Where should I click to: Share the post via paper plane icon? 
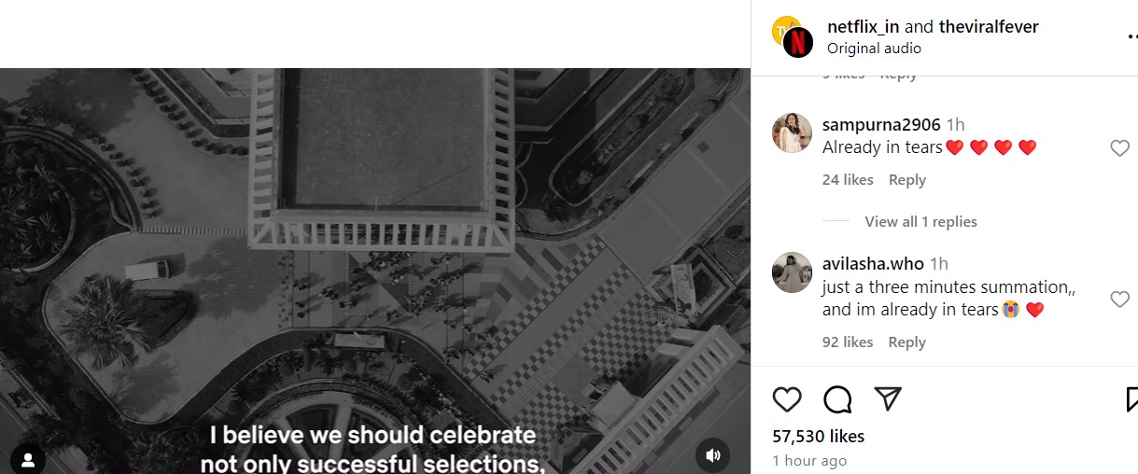(x=887, y=399)
